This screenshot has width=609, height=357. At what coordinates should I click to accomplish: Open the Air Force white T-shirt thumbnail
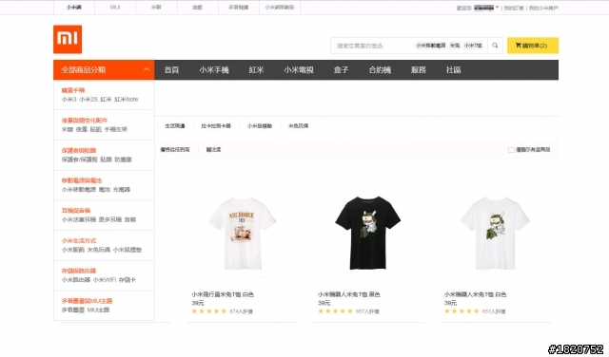243,233
